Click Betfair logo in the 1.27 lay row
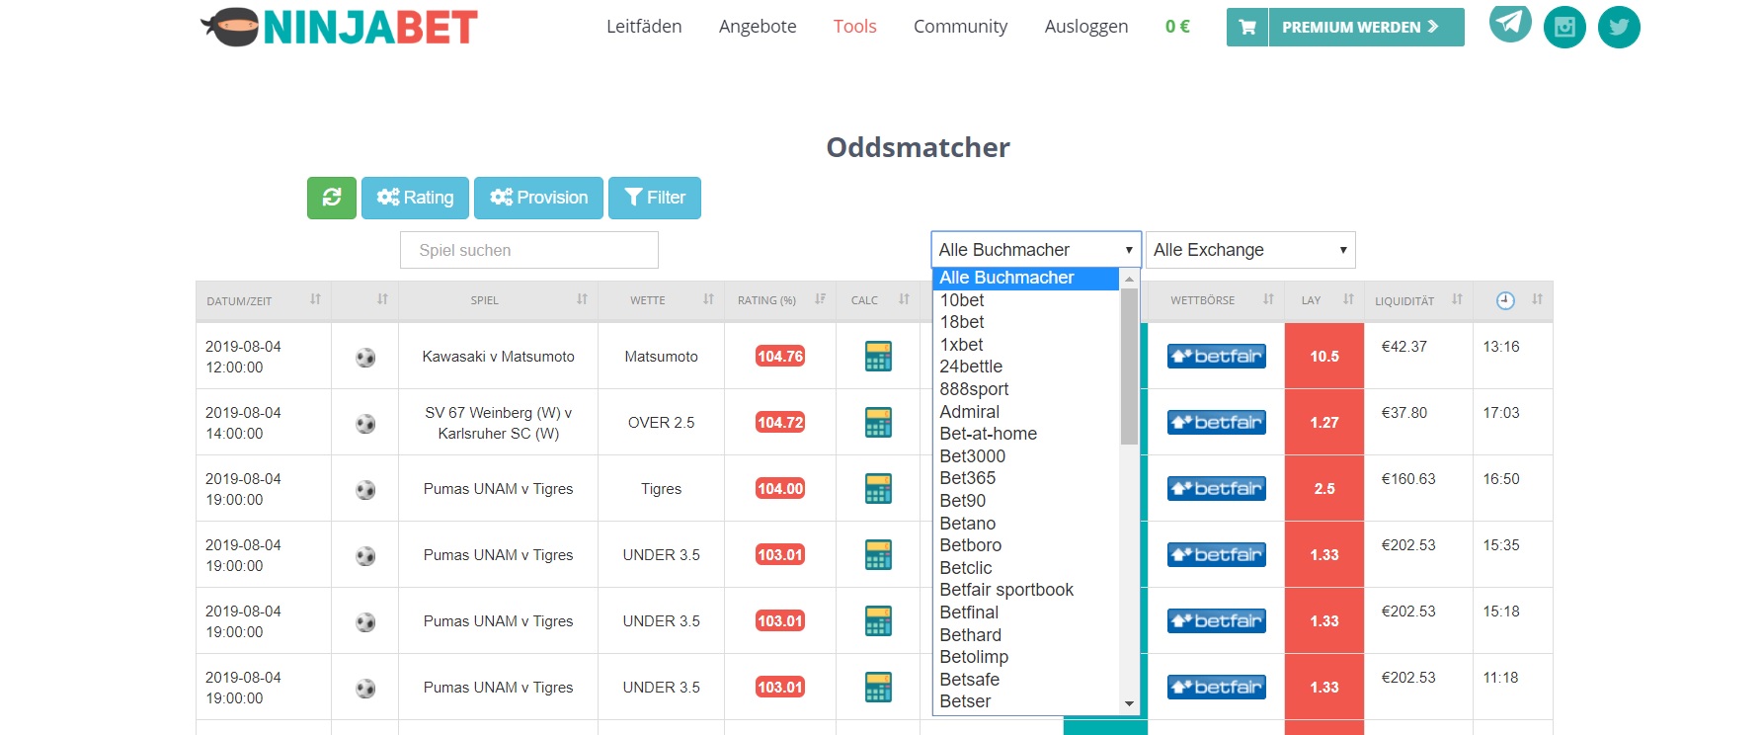 point(1216,423)
